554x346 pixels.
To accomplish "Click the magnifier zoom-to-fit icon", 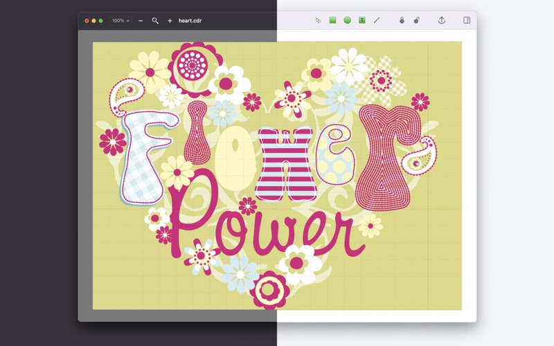I will (155, 21).
